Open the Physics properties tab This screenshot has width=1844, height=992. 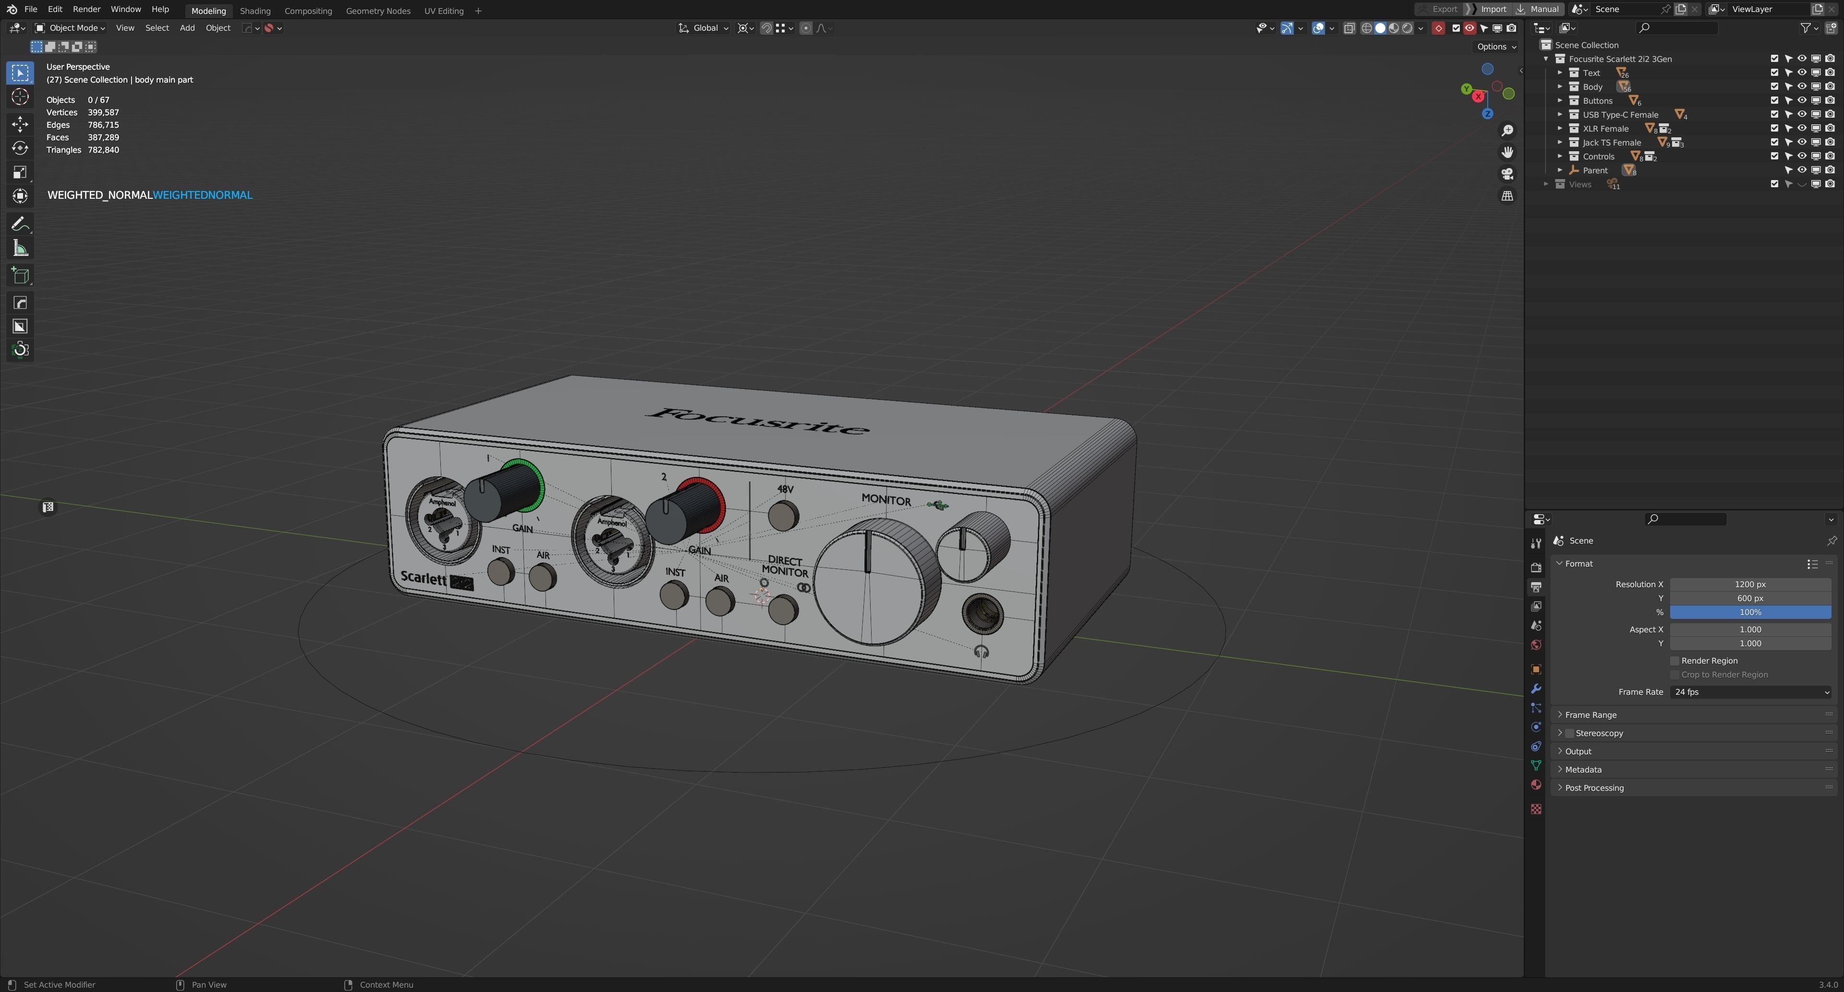tap(1536, 727)
